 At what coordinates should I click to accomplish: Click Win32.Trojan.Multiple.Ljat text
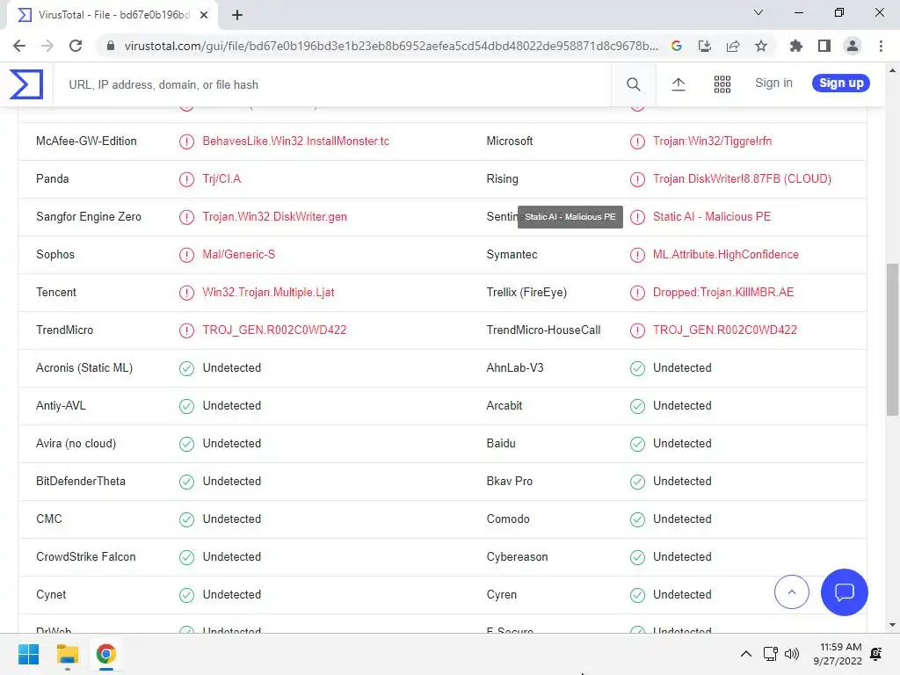tap(268, 293)
